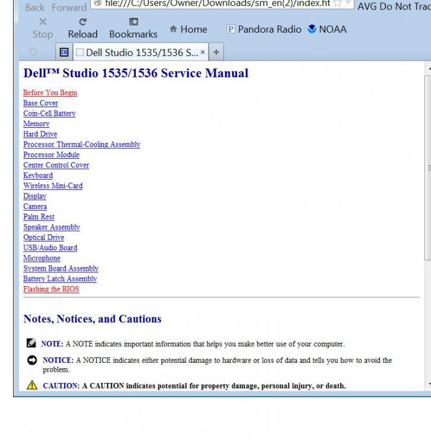Open the Coin-Cell Battery link
Image resolution: width=431 pixels, height=446 pixels.
[x=49, y=114]
